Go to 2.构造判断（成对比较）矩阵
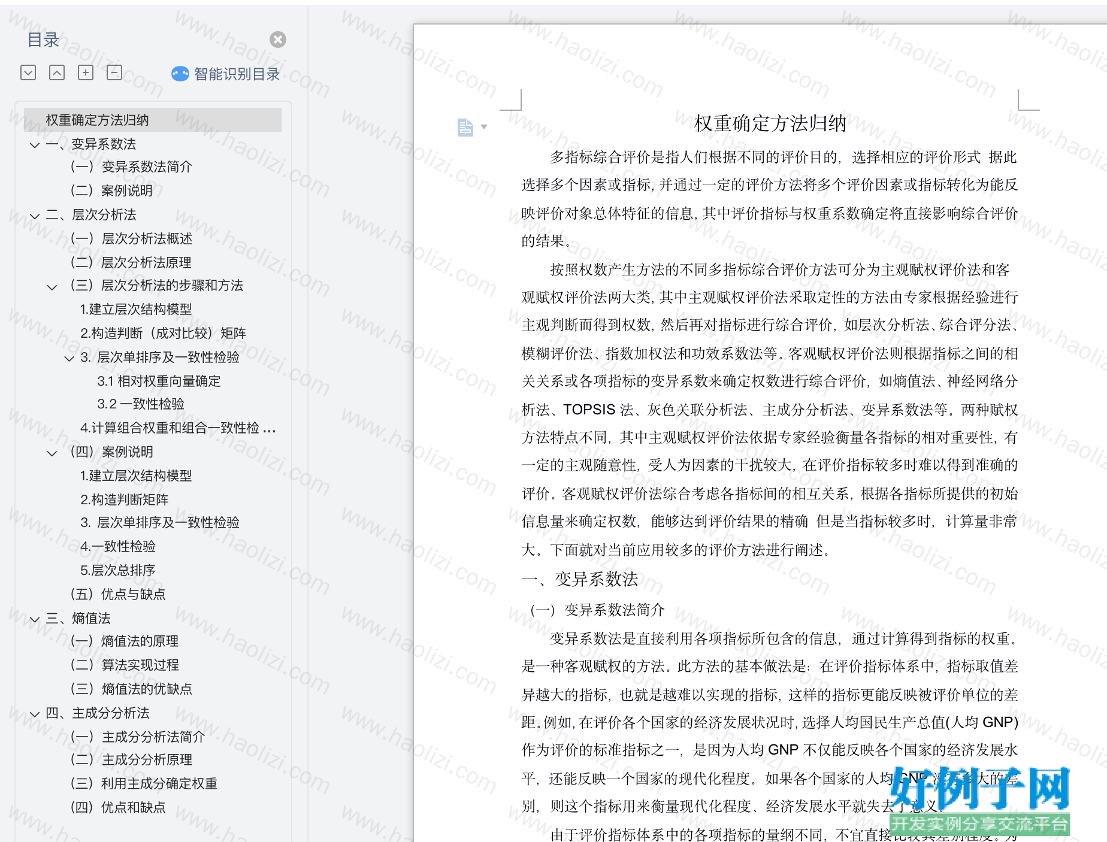 [x=163, y=333]
